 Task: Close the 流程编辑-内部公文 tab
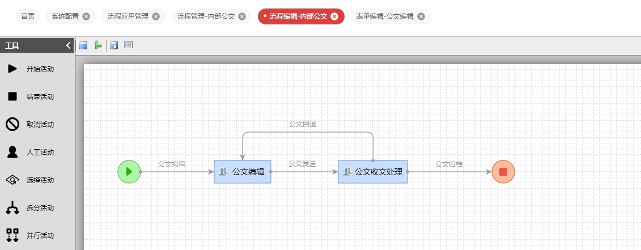[x=334, y=16]
